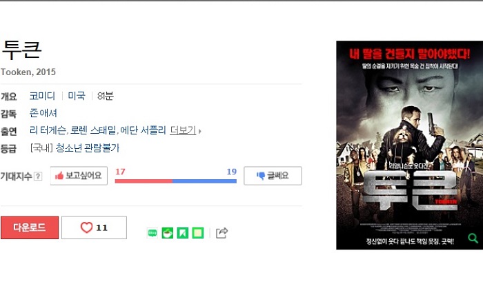Click the red 다운로드 button
Viewport: 483px width, 284px height.
[30, 227]
